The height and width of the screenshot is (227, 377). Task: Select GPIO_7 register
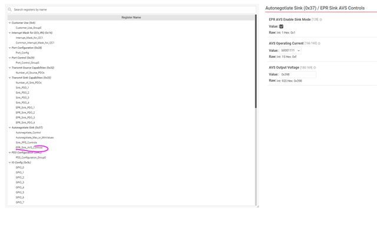pos(20,202)
